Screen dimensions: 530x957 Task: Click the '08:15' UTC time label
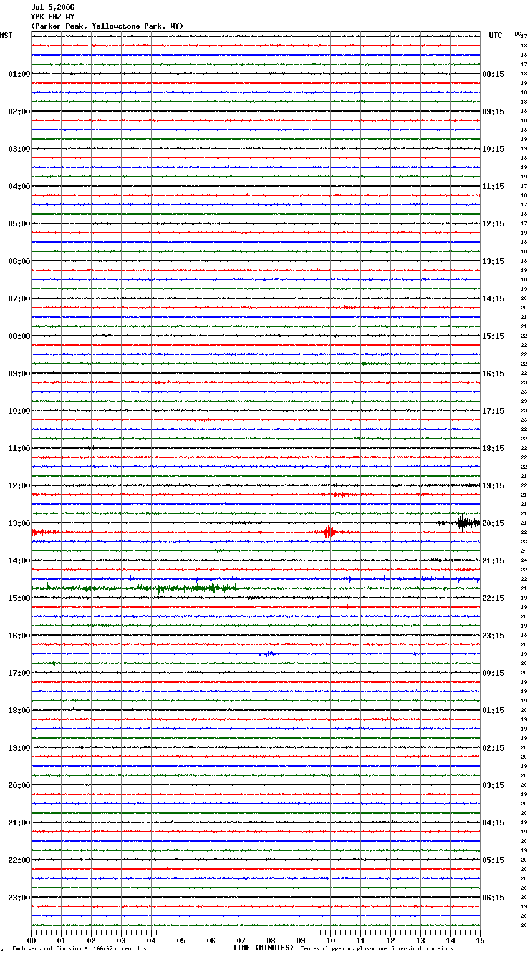click(x=493, y=74)
